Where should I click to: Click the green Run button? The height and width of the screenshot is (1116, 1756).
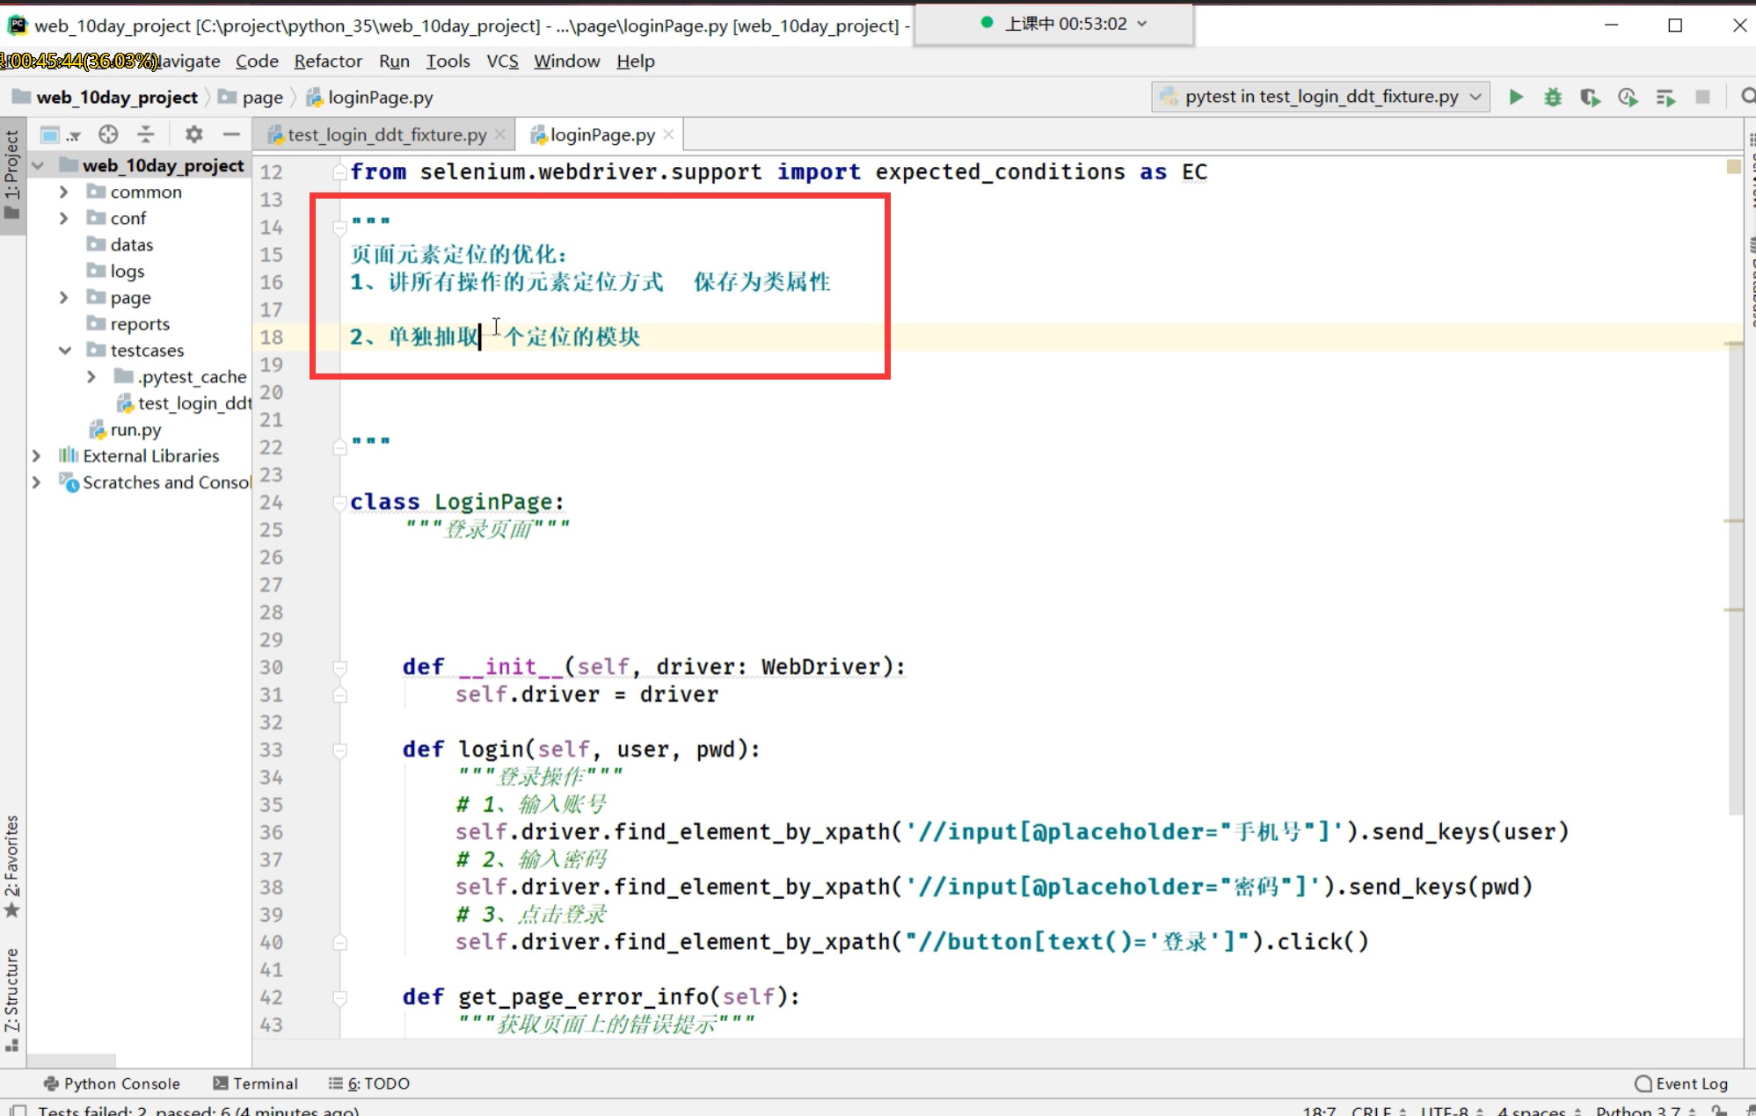click(x=1515, y=97)
